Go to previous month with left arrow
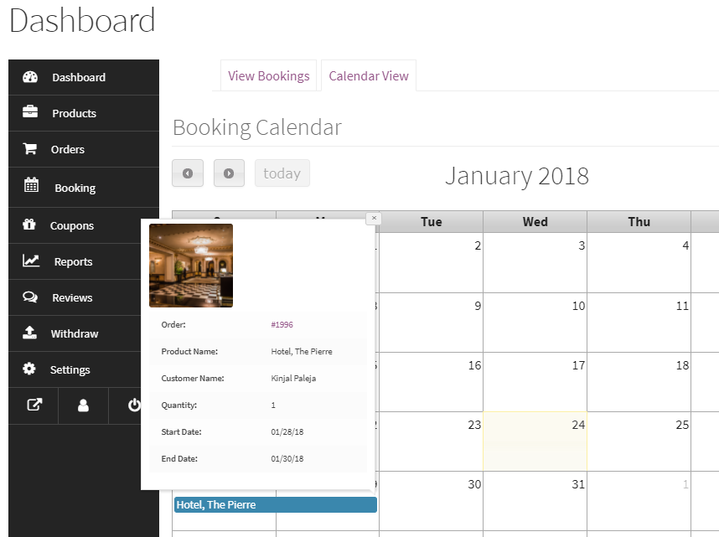 [188, 173]
